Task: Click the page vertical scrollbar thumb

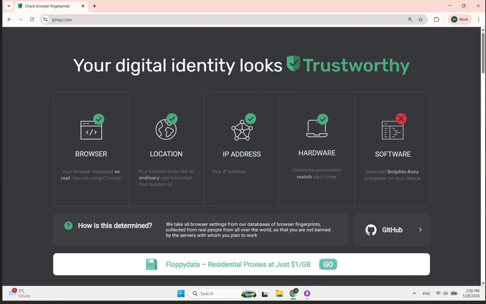Action: (483, 53)
